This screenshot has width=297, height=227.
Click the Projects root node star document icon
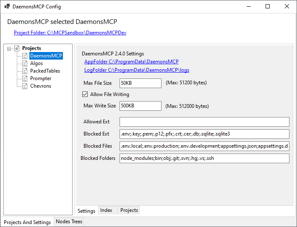(17, 48)
